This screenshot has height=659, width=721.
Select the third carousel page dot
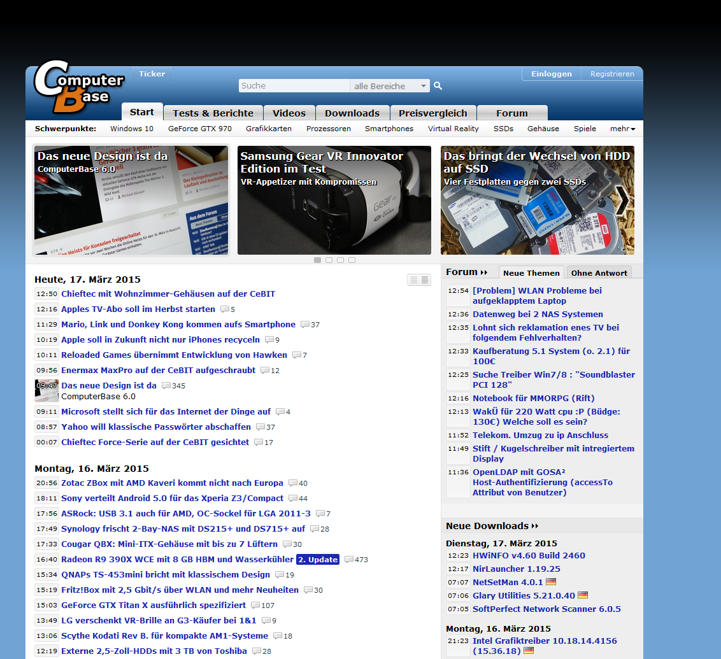click(x=340, y=260)
